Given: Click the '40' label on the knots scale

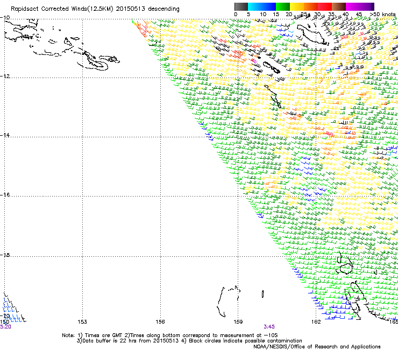Looking at the screenshot, I should click(x=345, y=14).
